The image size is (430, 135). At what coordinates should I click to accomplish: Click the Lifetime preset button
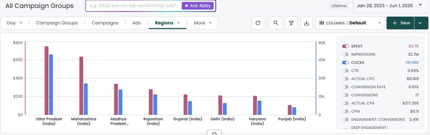(x=339, y=6)
